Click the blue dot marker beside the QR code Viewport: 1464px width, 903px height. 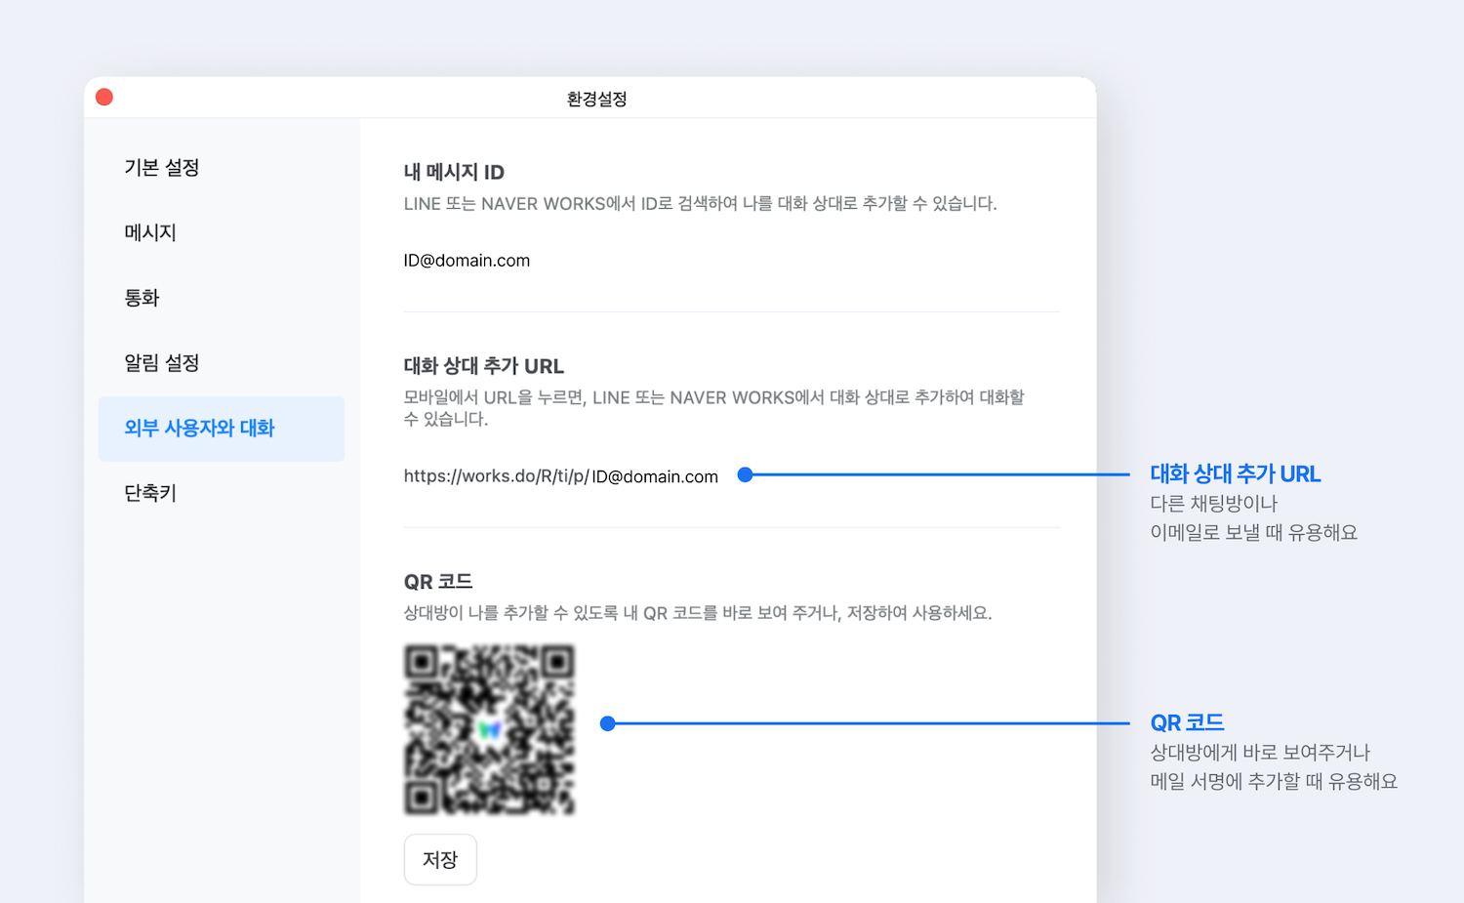point(608,723)
